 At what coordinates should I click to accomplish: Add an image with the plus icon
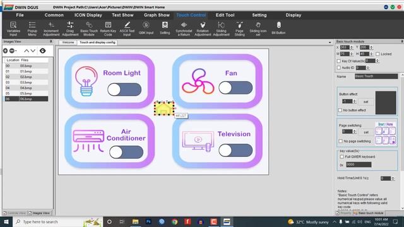pos(5,50)
